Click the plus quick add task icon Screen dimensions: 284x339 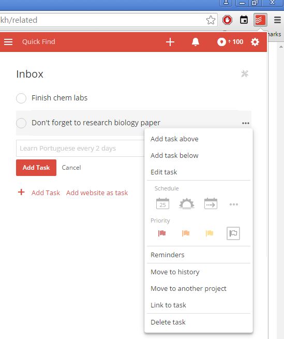tap(170, 42)
